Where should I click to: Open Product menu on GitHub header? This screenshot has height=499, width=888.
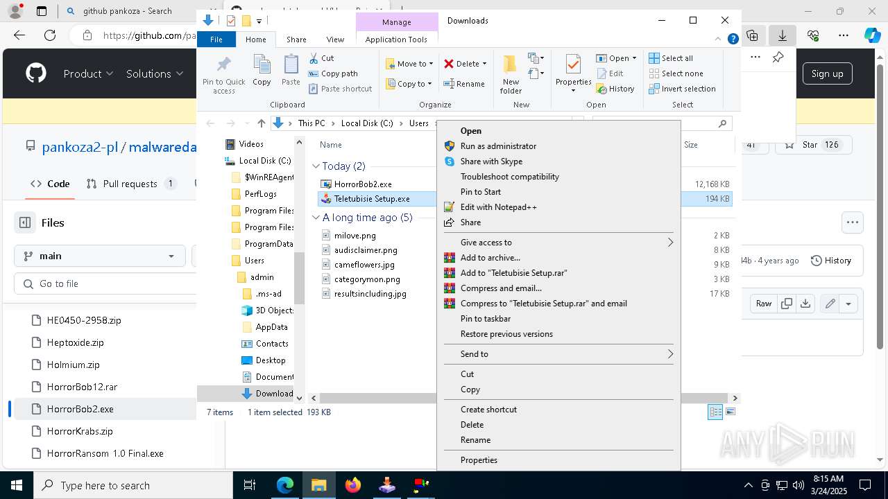point(88,73)
